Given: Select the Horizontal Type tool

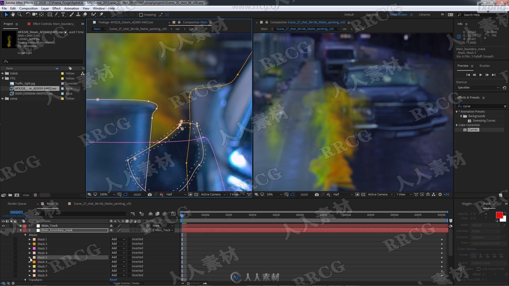Looking at the screenshot, I should [x=63, y=15].
